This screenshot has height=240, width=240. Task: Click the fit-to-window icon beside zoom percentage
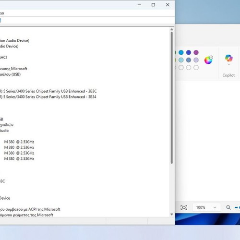pyautogui.click(x=184, y=207)
